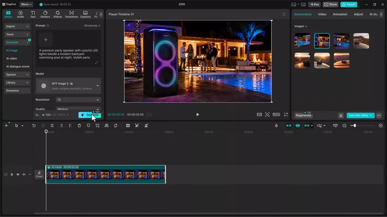Viewport: 387px width, 217px height.
Task: Mute the track audio
Action: point(24,174)
